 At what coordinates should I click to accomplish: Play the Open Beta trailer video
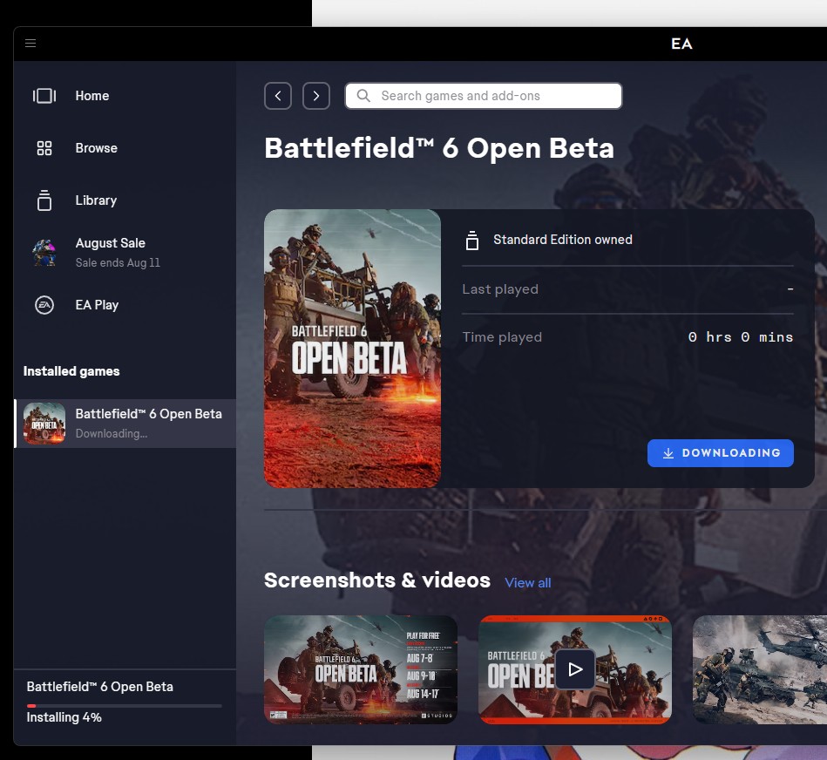(x=575, y=670)
